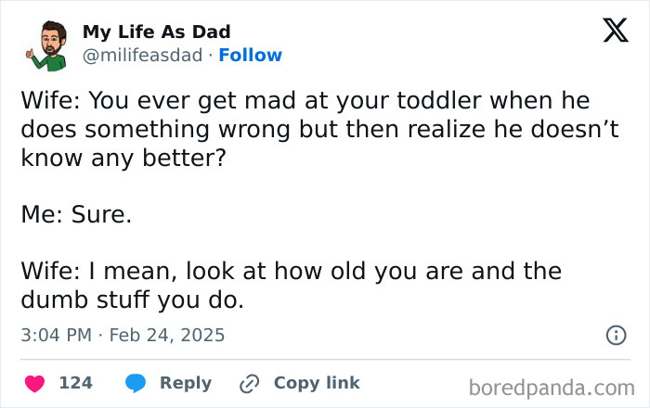Viewport: 650px width, 408px height.
Task: Click the 124 likes count
Action: 74,383
